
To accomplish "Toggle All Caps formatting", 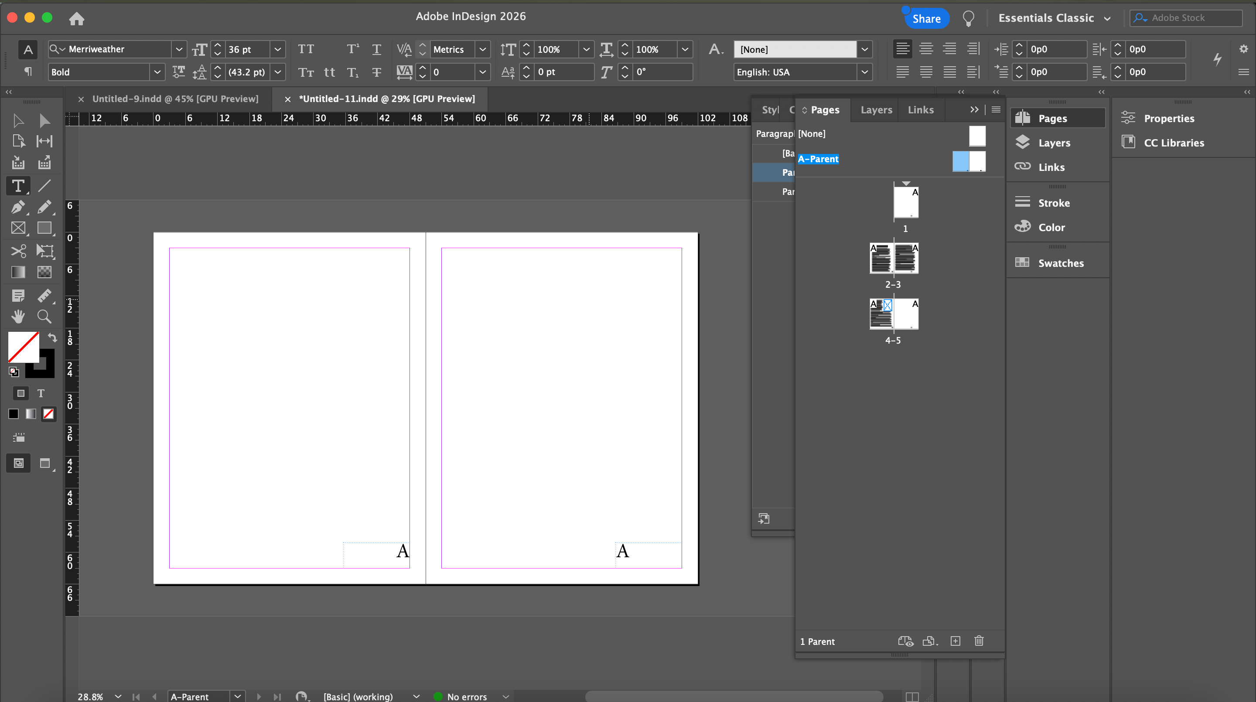I will point(306,49).
